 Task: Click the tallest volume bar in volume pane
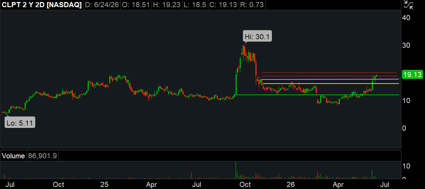click(x=235, y=170)
